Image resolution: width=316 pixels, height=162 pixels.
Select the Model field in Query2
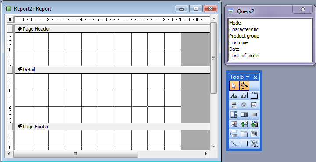(235, 23)
